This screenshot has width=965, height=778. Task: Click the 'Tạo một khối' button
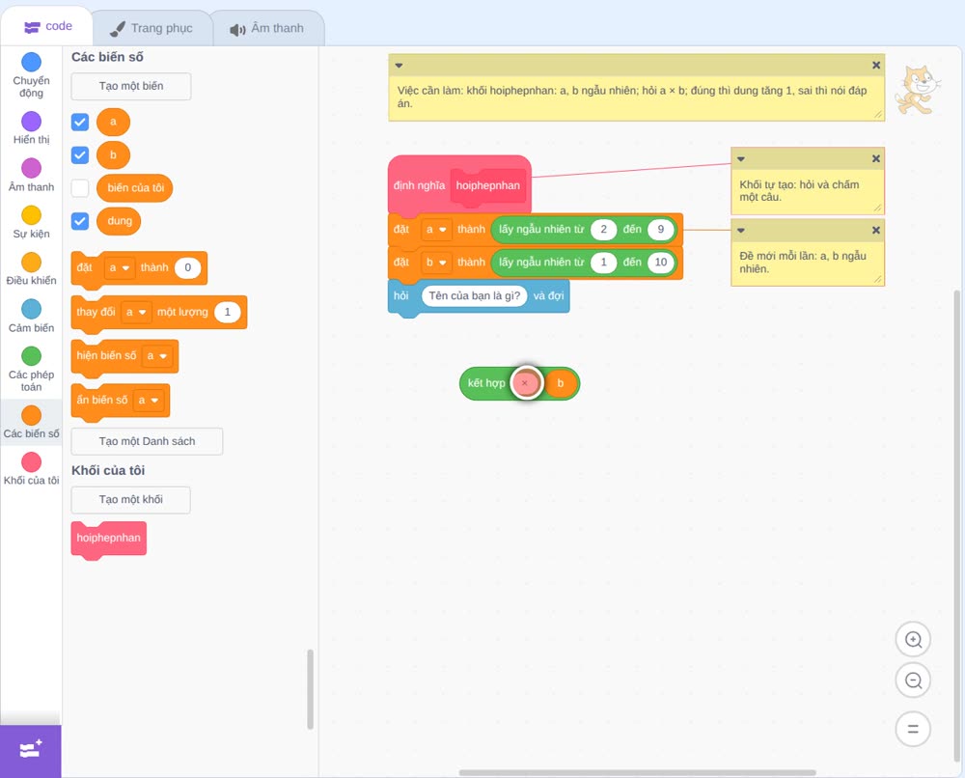click(x=131, y=500)
